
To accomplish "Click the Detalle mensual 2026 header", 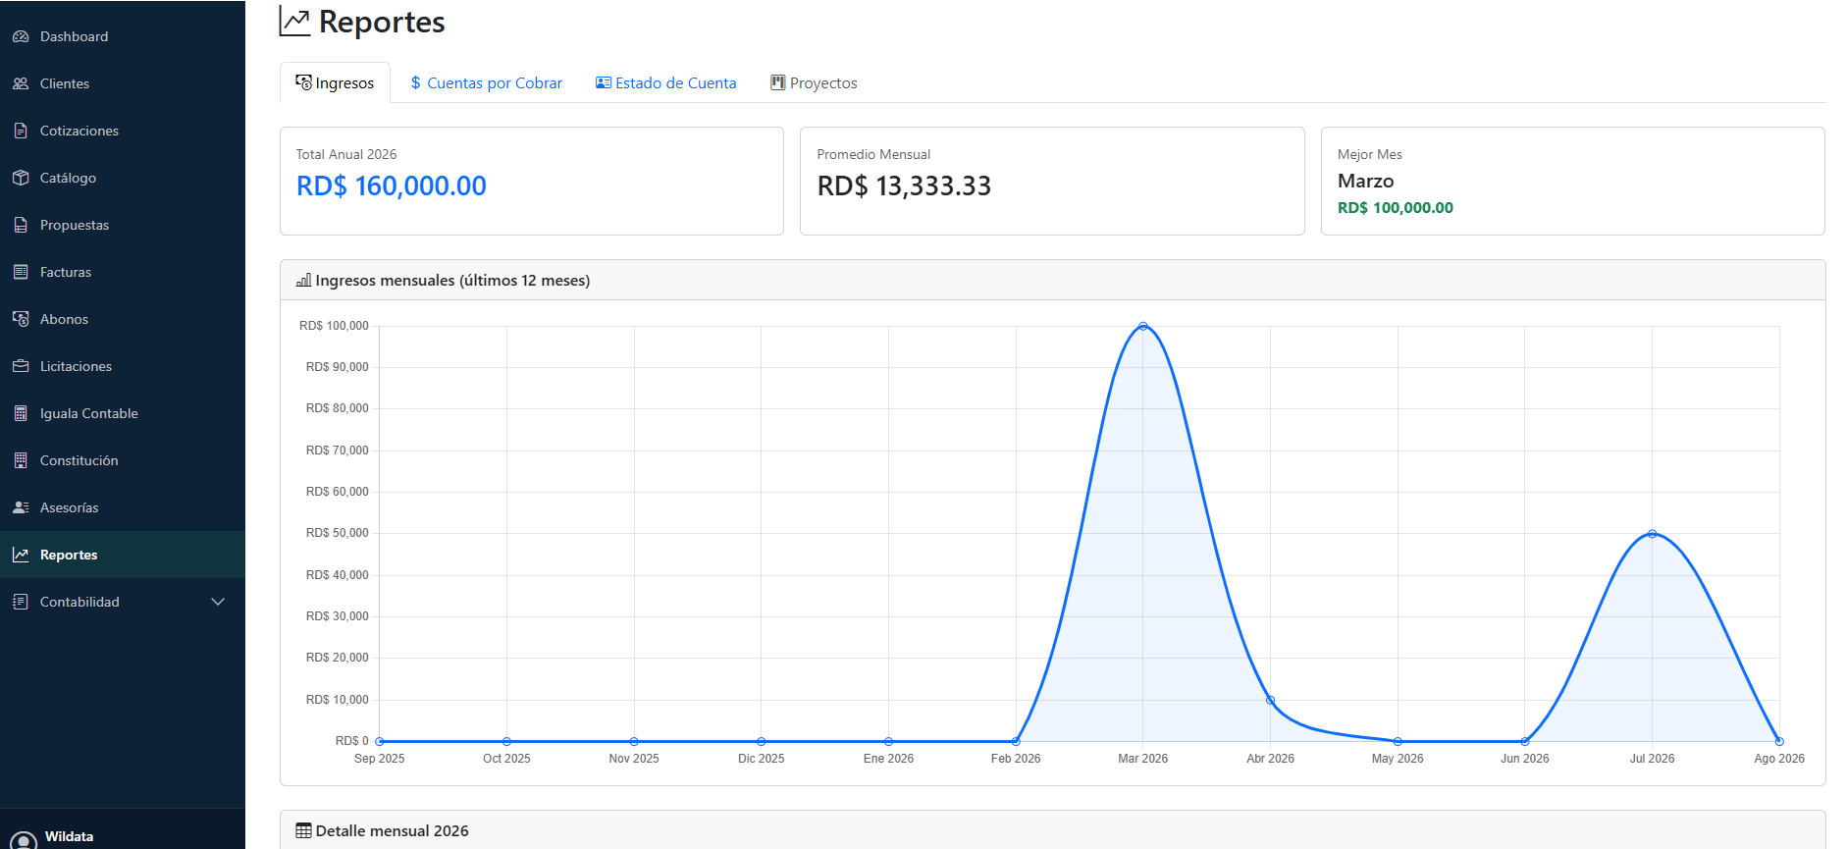I will coord(1053,830).
